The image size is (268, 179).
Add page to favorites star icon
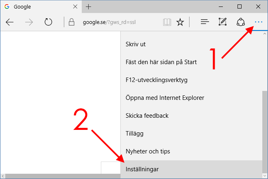click(180, 22)
